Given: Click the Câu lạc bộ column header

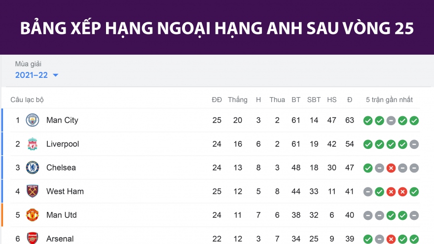Looking at the screenshot, I should pyautogui.click(x=27, y=100).
